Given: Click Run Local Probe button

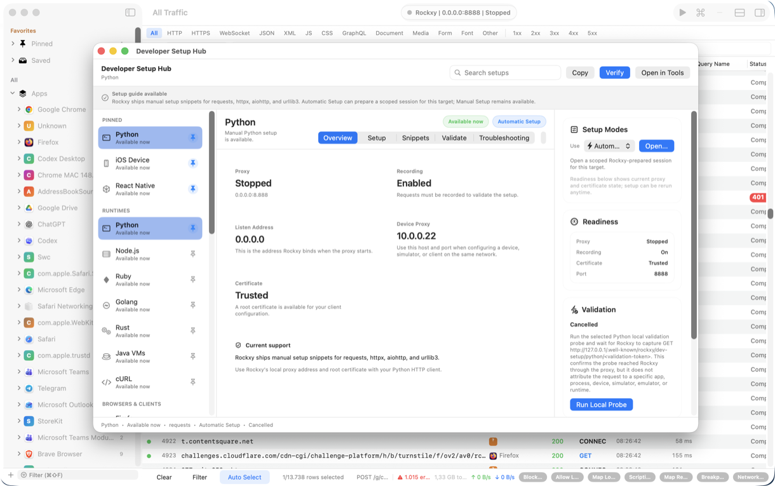Looking at the screenshot, I should [602, 405].
